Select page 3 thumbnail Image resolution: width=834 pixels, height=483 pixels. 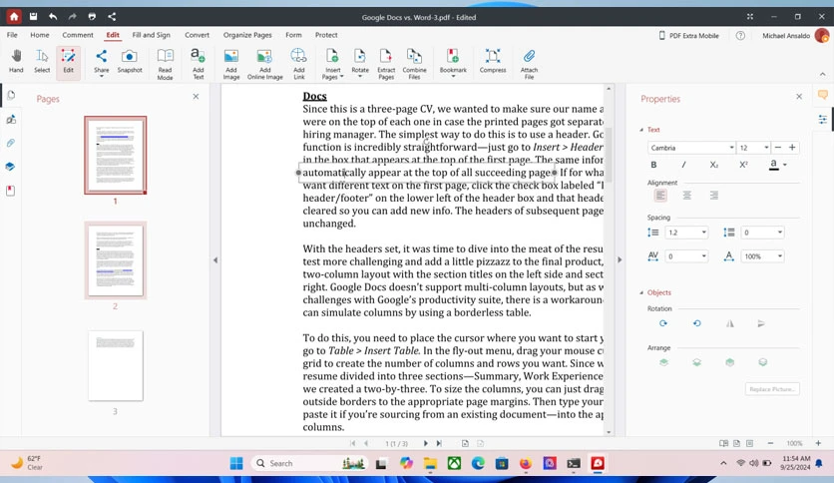(116, 365)
